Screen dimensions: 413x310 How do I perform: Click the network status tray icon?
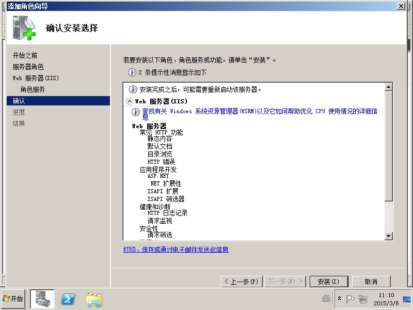pyautogui.click(x=363, y=299)
